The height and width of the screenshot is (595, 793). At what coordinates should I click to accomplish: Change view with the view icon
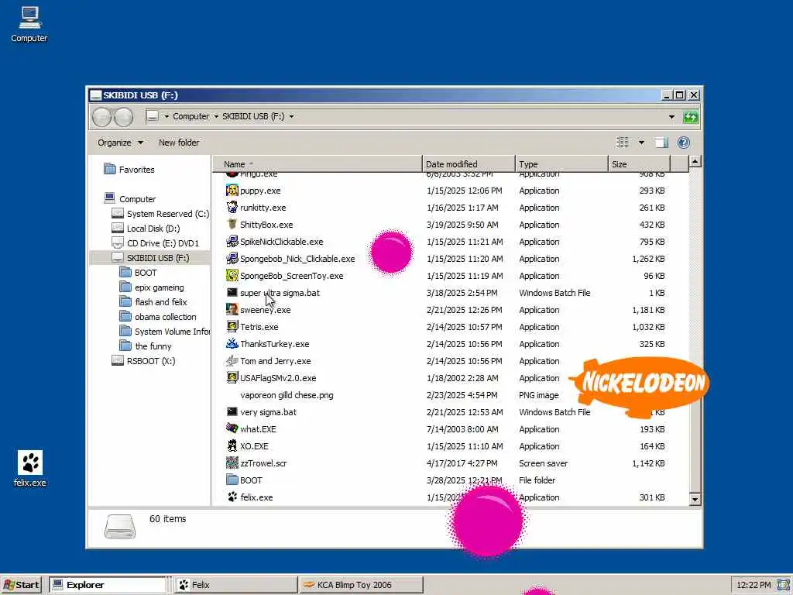[x=623, y=143]
